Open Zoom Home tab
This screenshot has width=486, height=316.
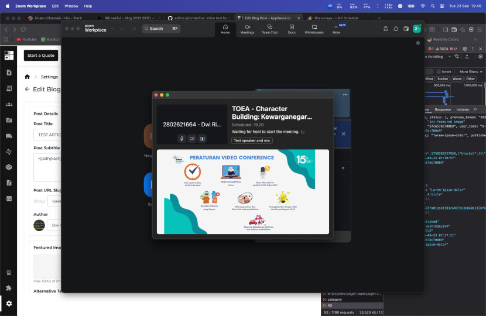click(225, 29)
